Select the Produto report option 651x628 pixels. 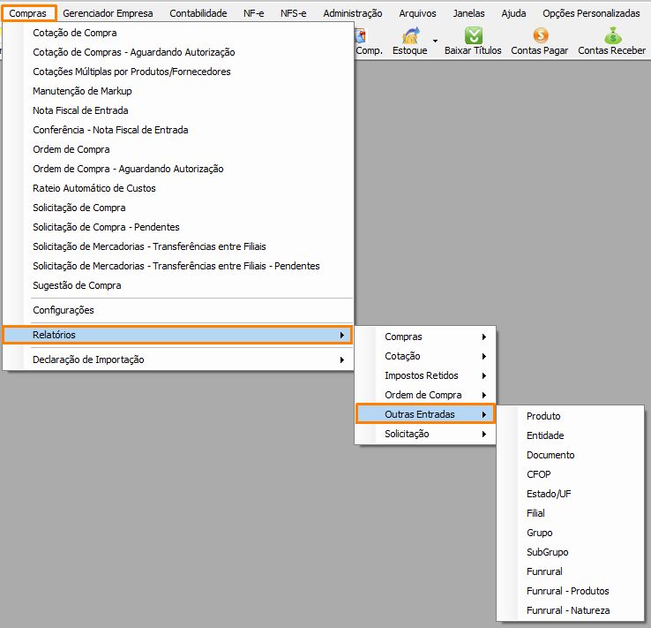543,416
